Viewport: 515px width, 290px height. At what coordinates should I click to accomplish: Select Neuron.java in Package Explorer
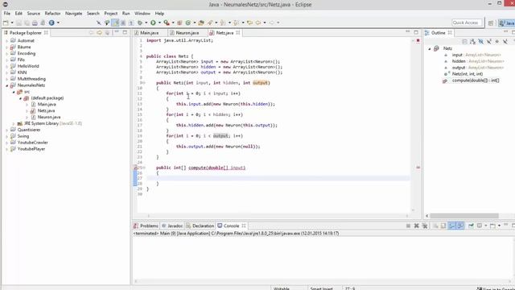(x=48, y=117)
